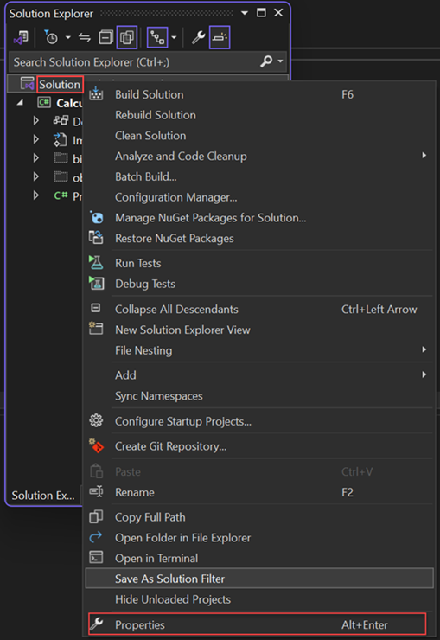Open the search options dropdown arrow
The height and width of the screenshot is (640, 440).
point(280,61)
